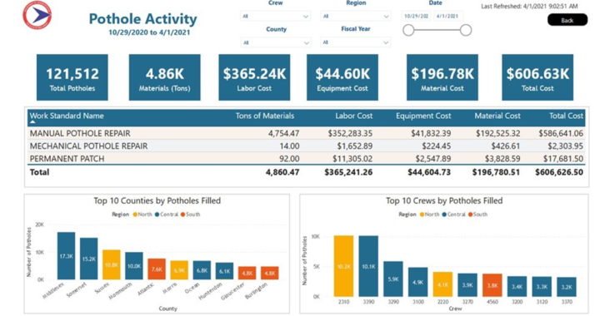The width and height of the screenshot is (600, 316).
Task: Click the left date slider handle
Action: [x=408, y=31]
